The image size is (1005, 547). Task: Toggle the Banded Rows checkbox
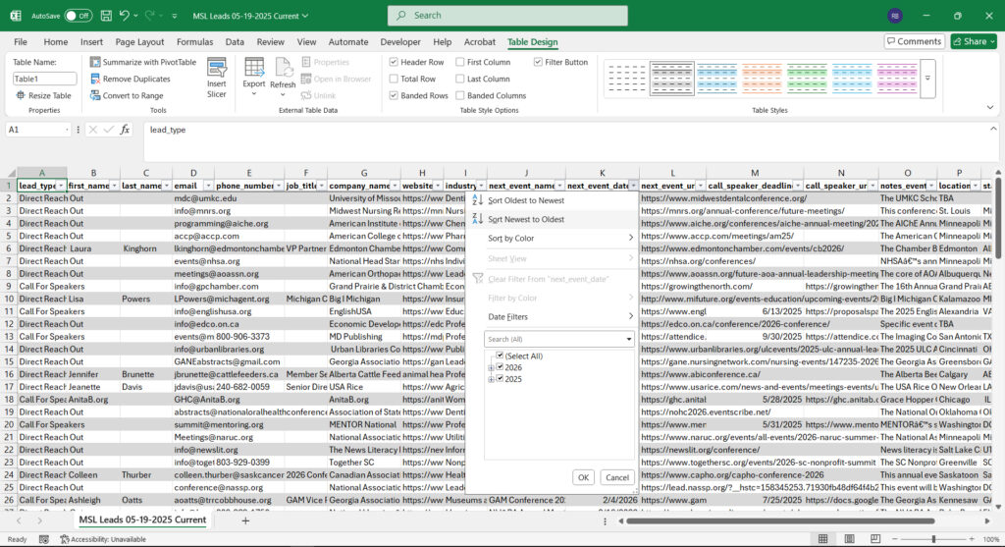pyautogui.click(x=394, y=95)
